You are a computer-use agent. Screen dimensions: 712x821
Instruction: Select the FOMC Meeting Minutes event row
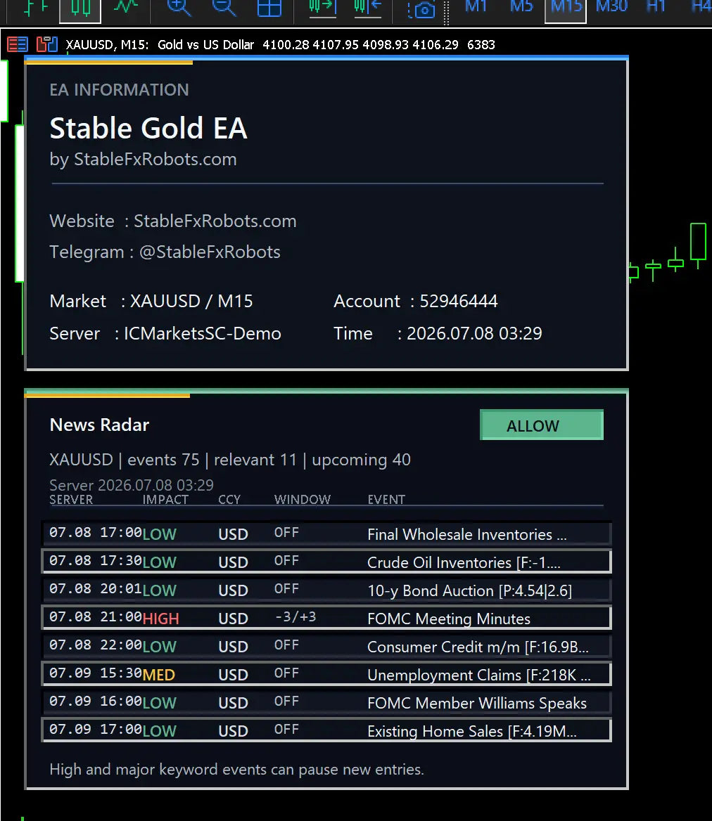pyautogui.click(x=326, y=619)
